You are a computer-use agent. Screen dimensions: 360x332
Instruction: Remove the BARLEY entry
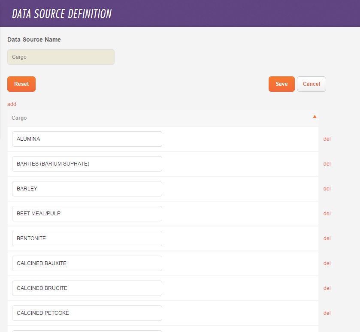pyautogui.click(x=327, y=189)
